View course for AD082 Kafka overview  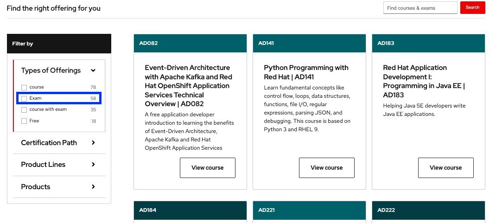coord(208,167)
